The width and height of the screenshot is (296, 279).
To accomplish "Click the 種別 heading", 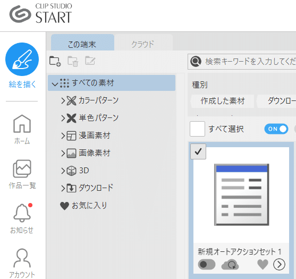I will pyautogui.click(x=199, y=85).
